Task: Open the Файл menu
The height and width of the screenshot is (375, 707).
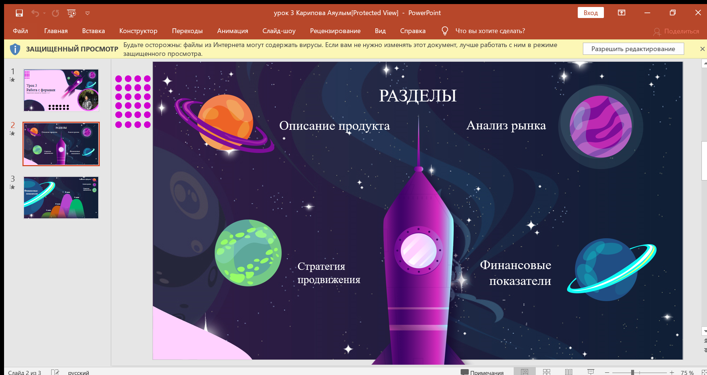Action: (20, 31)
